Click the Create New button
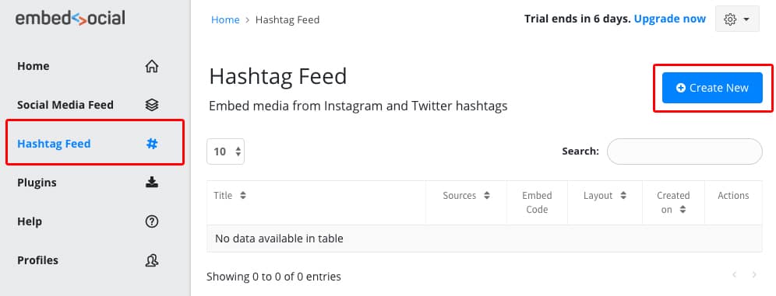776x296 pixels. pyautogui.click(x=712, y=88)
